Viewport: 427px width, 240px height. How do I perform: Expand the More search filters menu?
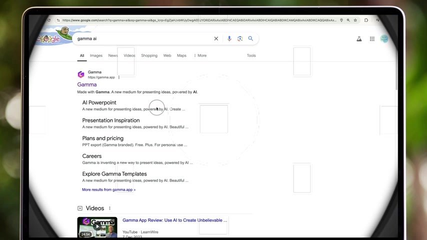pyautogui.click(x=200, y=55)
